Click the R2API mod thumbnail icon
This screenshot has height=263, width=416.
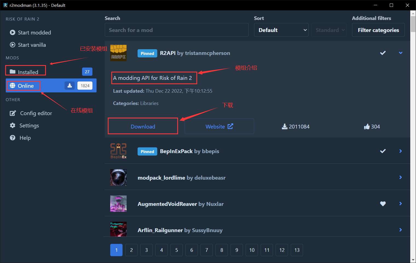(118, 53)
